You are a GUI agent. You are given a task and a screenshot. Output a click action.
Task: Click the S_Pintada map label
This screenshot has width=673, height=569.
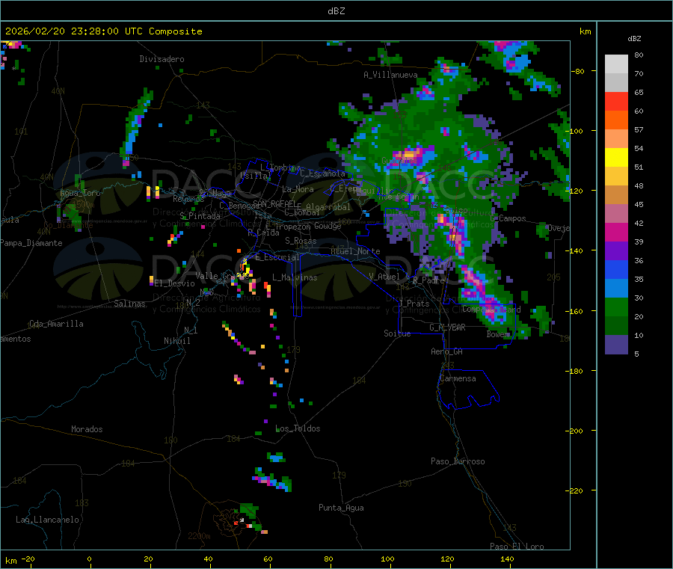200,216
